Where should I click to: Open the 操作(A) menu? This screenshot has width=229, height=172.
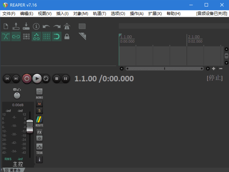coord(137,14)
